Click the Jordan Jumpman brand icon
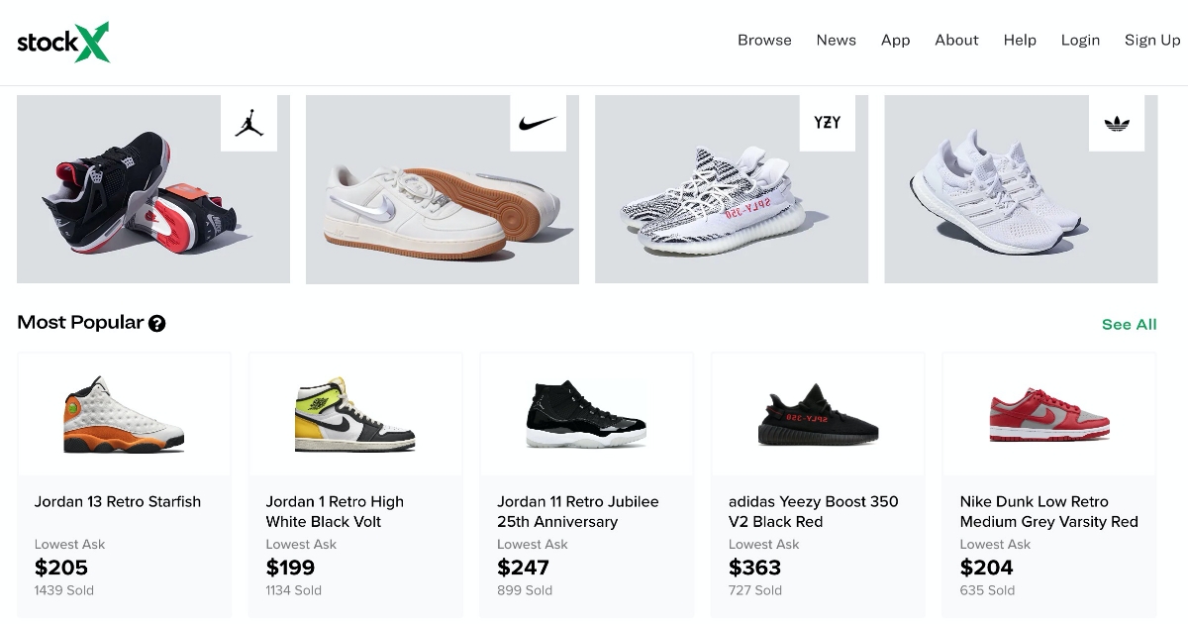1188x624 pixels. click(x=248, y=123)
